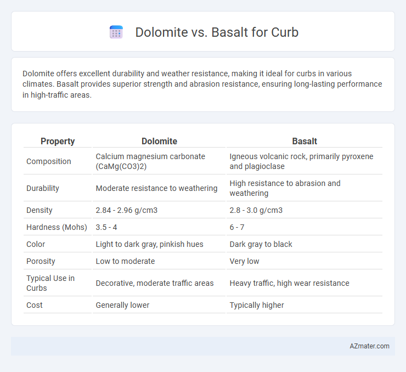Click the 'Low to moderate' cell
This screenshot has width=406, height=372.
tap(125, 261)
